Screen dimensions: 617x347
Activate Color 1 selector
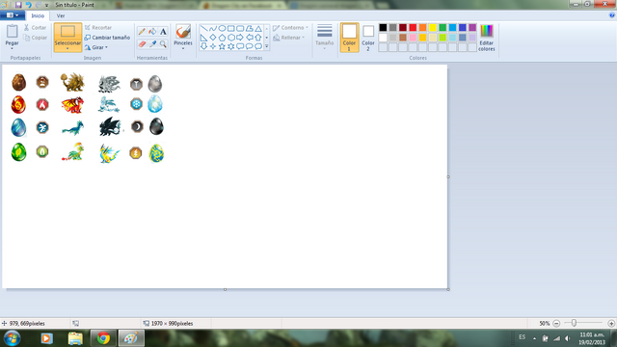coord(349,38)
